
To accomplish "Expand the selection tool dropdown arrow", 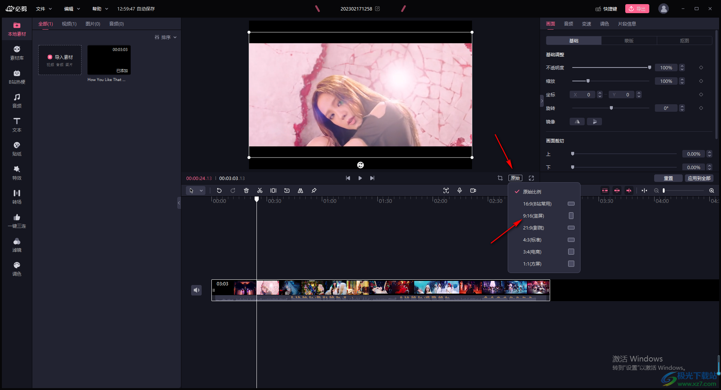I will click(201, 190).
